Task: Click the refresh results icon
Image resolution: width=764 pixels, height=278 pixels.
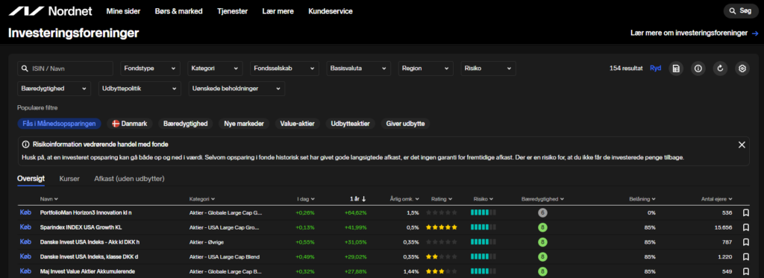Action: [720, 69]
